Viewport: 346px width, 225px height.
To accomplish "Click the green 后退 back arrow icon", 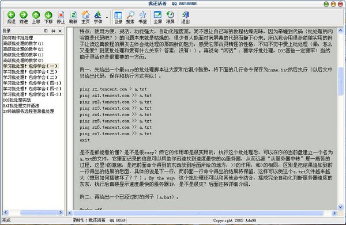I will (11, 15).
